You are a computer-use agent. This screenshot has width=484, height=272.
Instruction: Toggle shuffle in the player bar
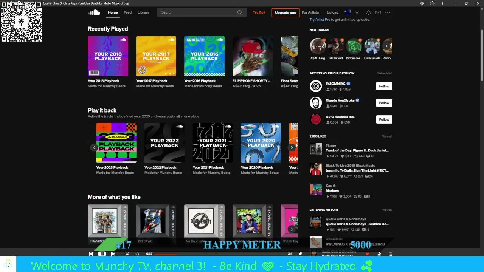tap(127, 254)
